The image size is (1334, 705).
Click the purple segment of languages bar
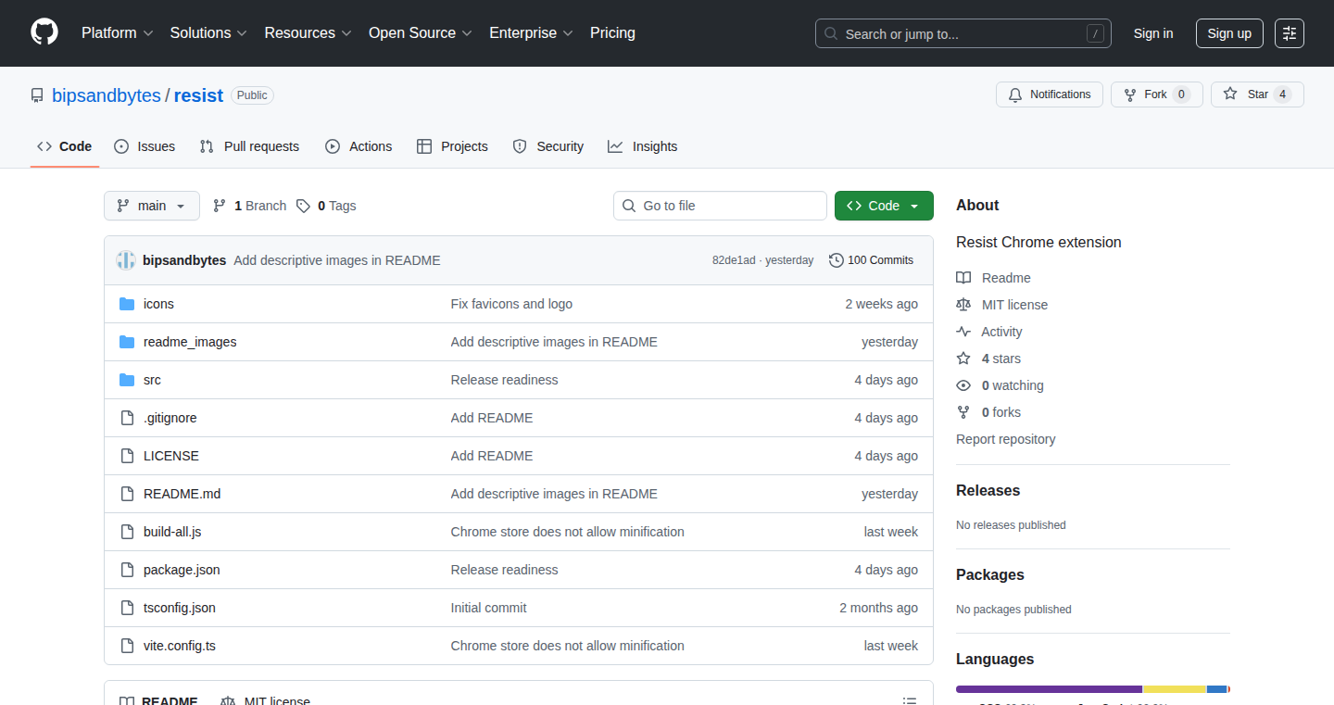tap(1049, 689)
